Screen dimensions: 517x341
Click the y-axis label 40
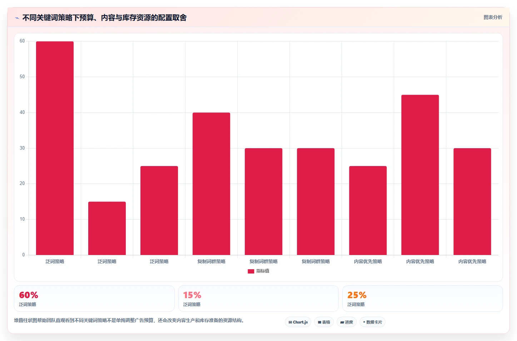pos(22,112)
